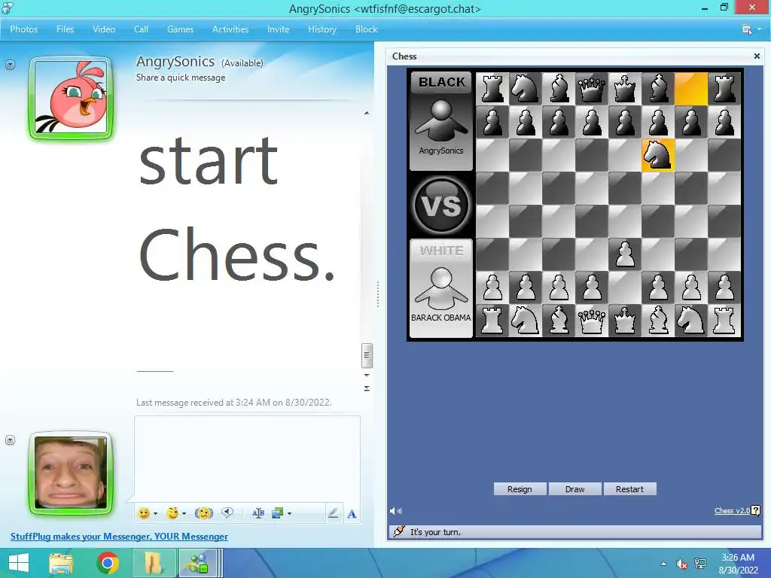Click the conversation scroll down arrow
Image resolution: width=771 pixels, height=578 pixels.
[367, 375]
